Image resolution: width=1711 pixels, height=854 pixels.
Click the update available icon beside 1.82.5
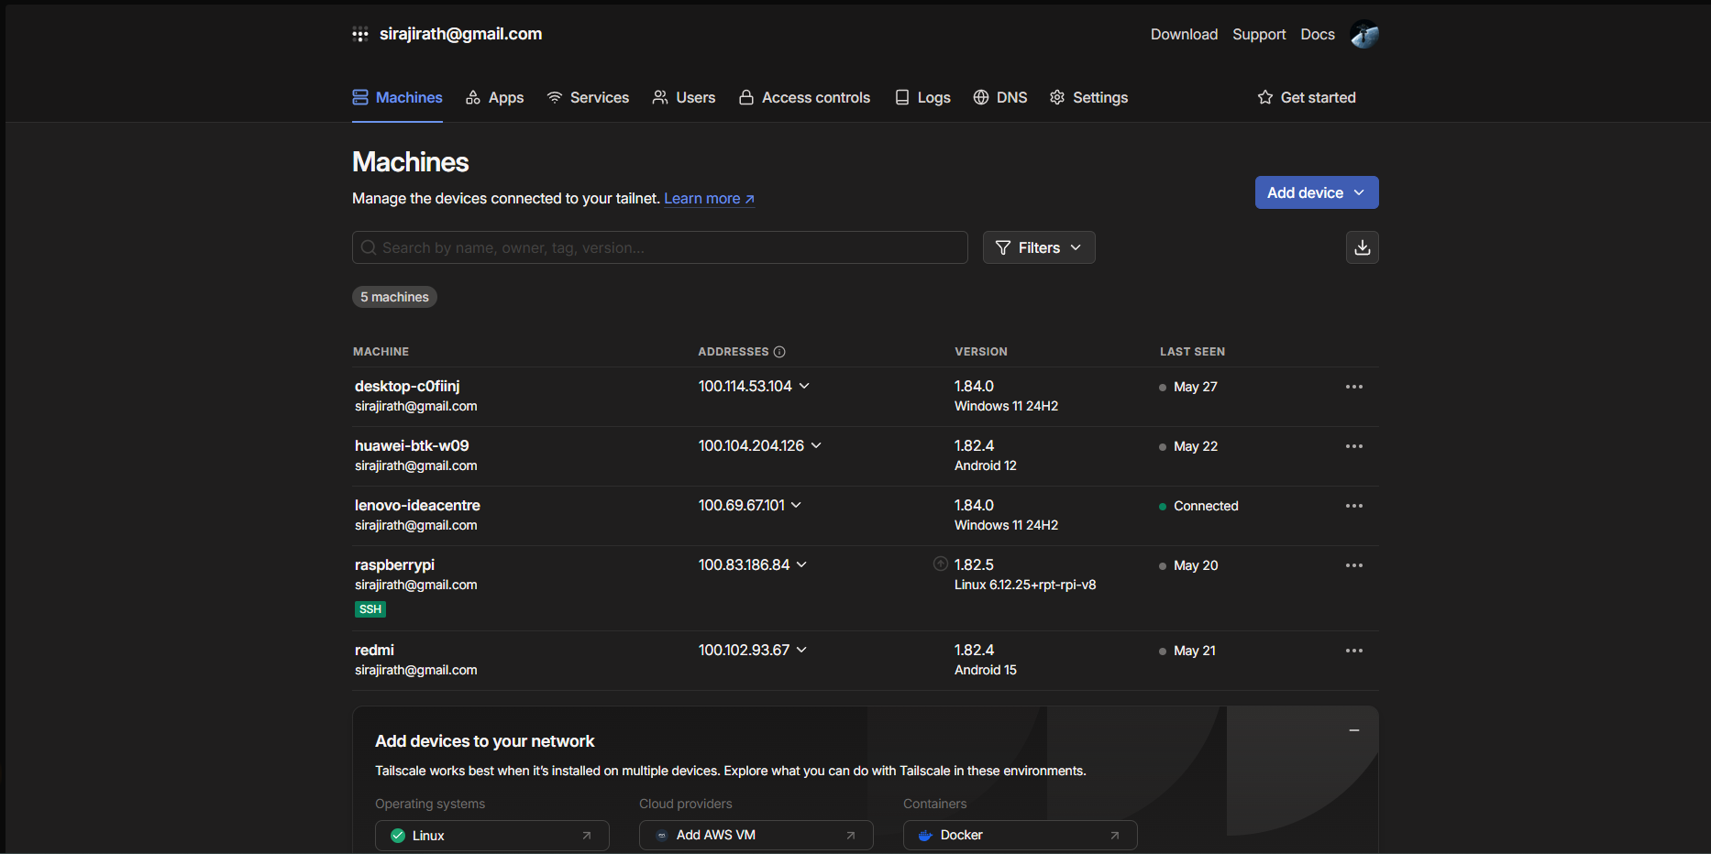click(x=941, y=564)
